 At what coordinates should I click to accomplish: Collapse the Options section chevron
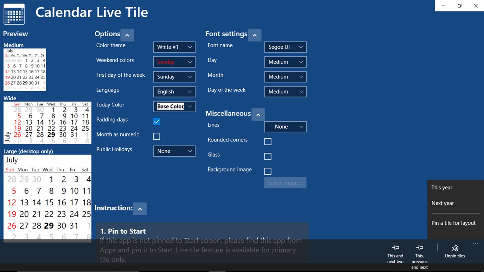(127, 35)
